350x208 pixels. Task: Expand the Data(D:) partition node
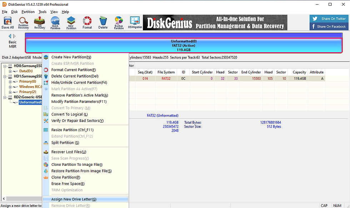10,71
